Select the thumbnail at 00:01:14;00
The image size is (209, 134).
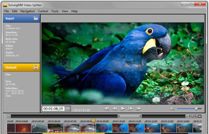click(x=185, y=128)
